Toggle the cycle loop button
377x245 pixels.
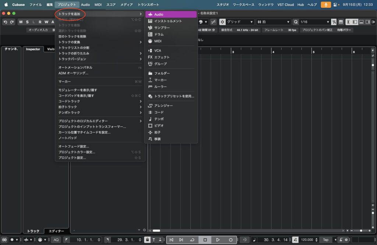tap(192, 240)
